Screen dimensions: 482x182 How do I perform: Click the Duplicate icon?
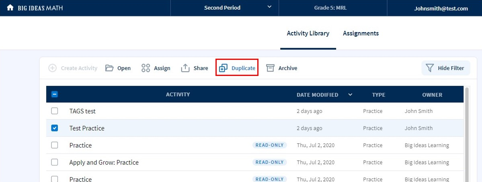(x=223, y=68)
